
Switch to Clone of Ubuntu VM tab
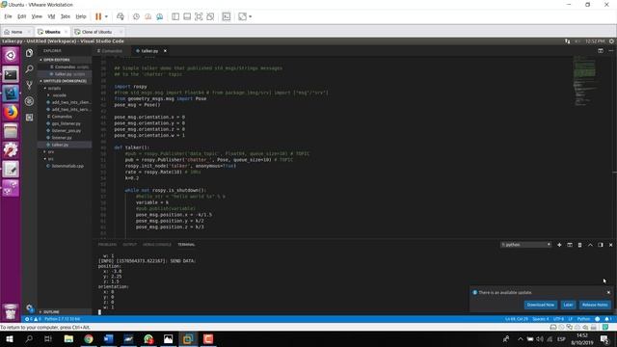[96, 32]
